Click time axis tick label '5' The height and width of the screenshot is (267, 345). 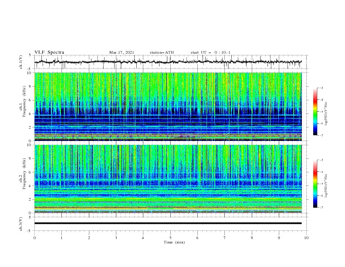click(170, 238)
